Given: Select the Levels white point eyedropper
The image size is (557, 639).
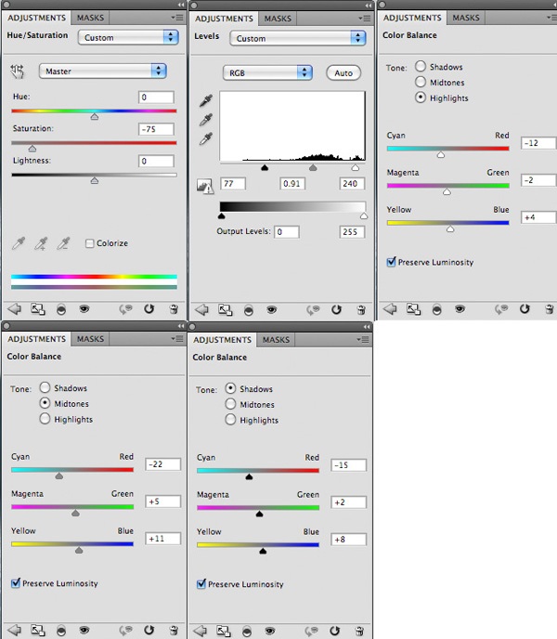Looking at the screenshot, I should [206, 138].
